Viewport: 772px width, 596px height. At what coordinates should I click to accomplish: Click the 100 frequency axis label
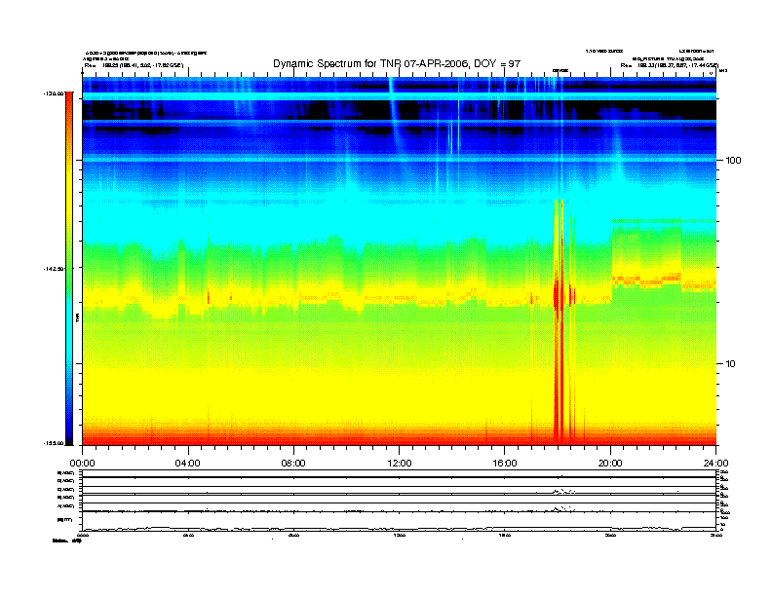tap(733, 161)
